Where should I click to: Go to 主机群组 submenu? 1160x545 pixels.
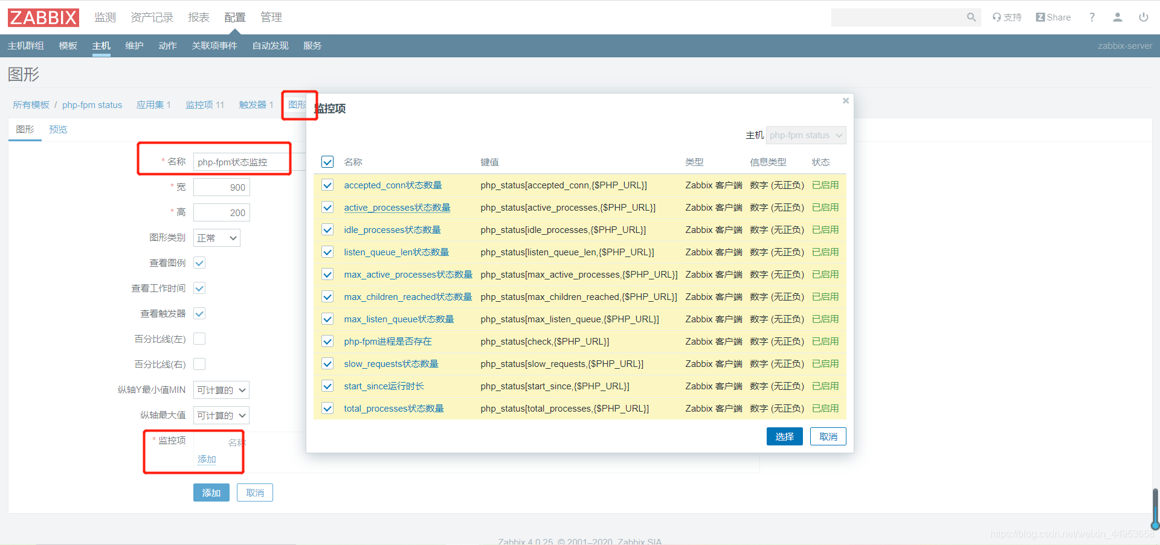(26, 46)
